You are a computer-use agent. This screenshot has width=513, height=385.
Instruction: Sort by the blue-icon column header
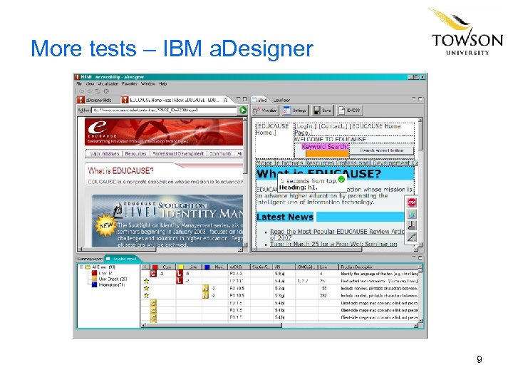(214, 267)
